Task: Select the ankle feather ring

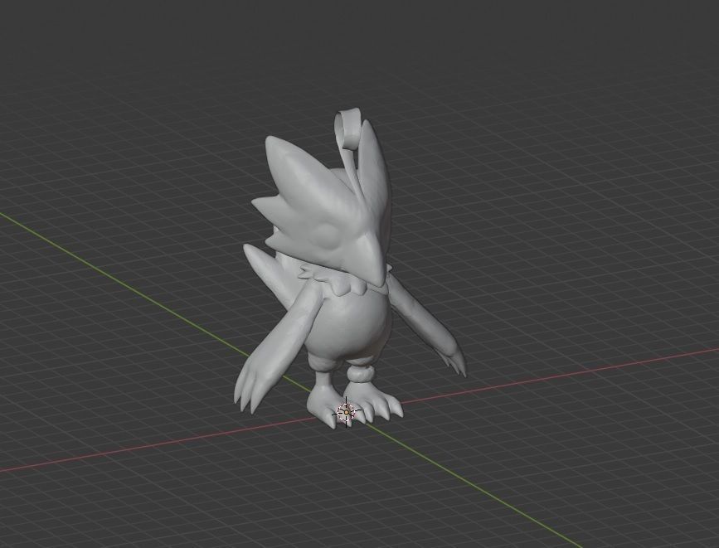Action: tap(361, 373)
